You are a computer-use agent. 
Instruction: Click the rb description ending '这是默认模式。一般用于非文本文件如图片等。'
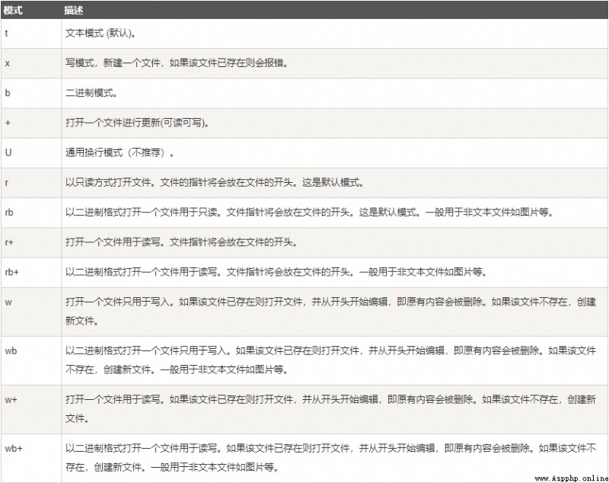click(x=309, y=212)
